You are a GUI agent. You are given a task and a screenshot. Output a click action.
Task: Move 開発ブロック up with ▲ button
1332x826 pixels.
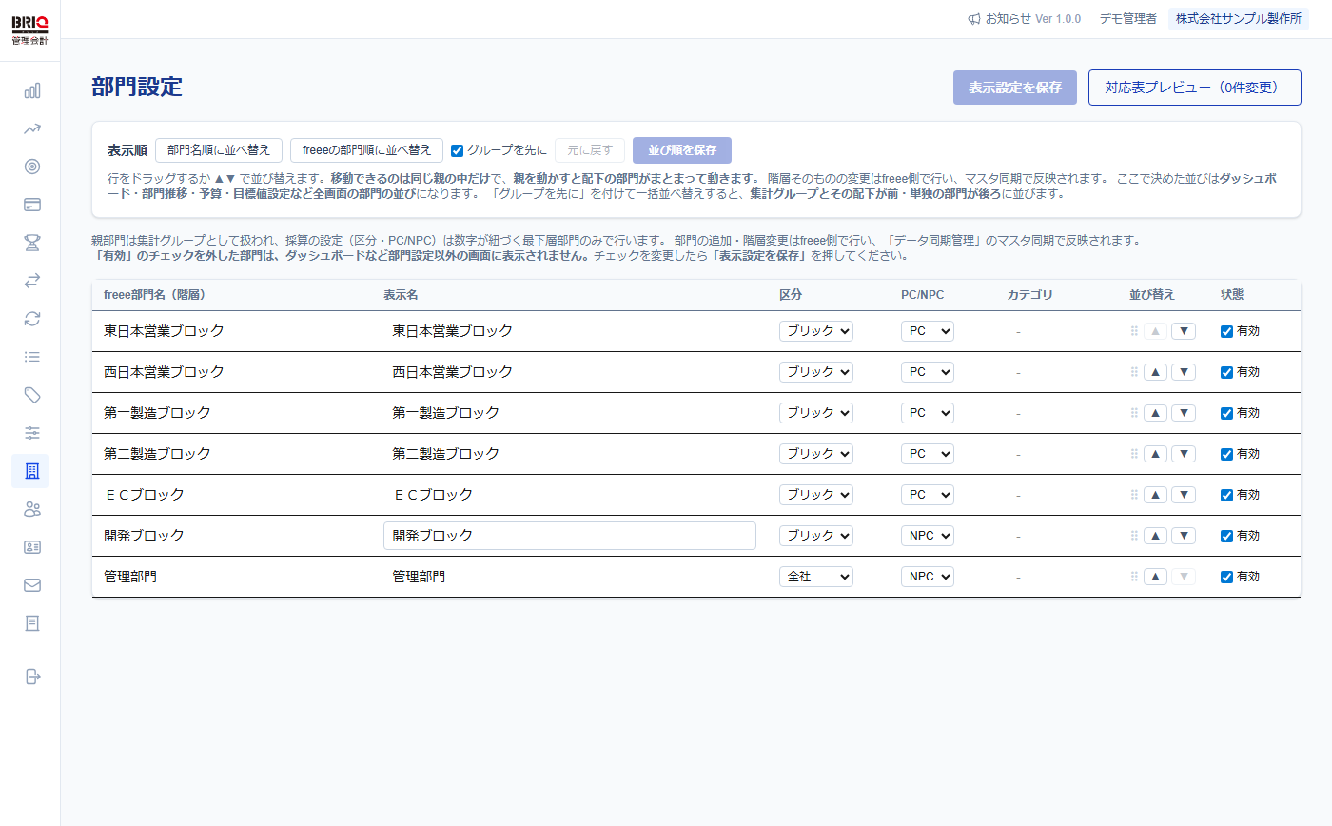[x=1155, y=536]
